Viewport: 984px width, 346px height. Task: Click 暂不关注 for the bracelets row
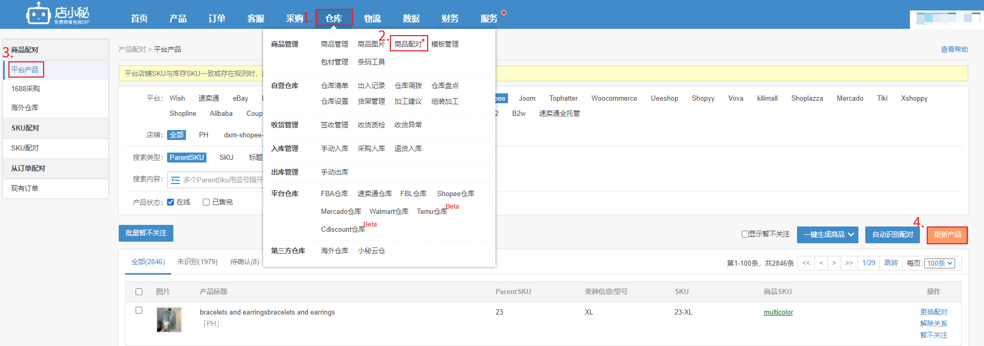(934, 335)
